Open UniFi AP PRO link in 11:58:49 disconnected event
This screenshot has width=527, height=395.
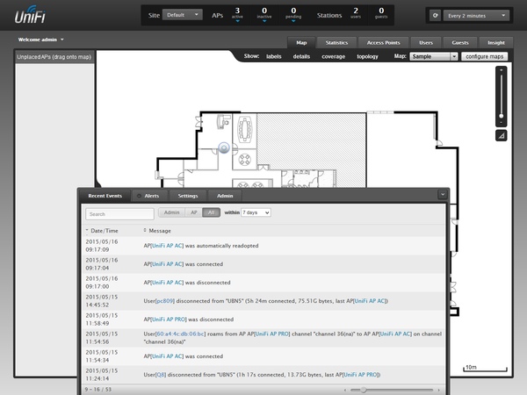[169, 320]
